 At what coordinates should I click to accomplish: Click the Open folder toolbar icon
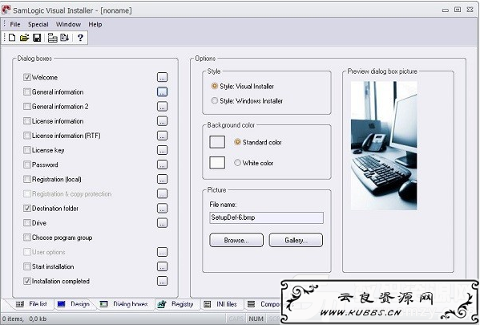[x=24, y=38]
